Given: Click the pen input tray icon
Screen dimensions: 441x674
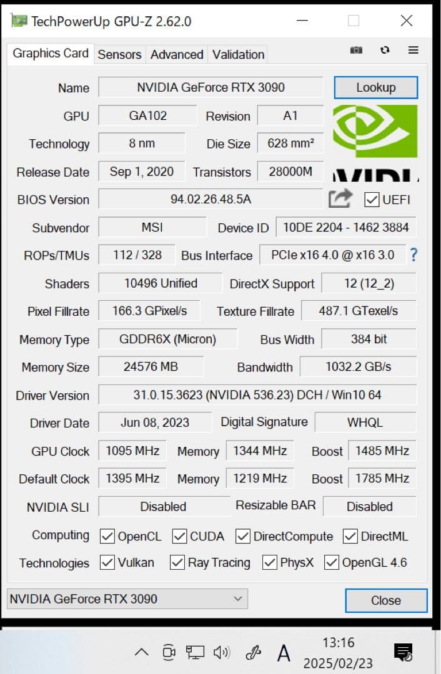Looking at the screenshot, I should pyautogui.click(x=254, y=653).
